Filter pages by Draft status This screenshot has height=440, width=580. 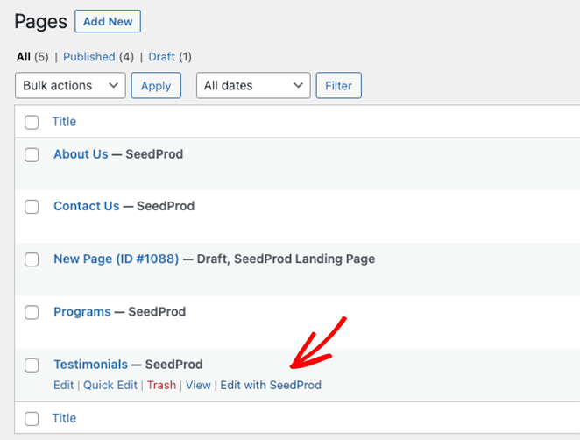[x=161, y=57]
